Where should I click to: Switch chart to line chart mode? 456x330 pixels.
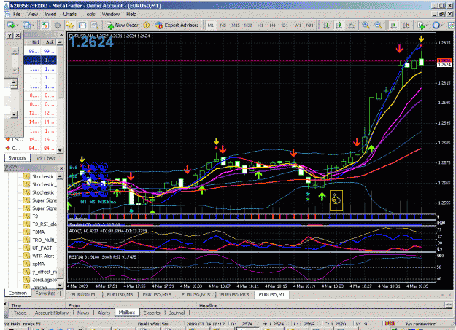(x=352, y=25)
